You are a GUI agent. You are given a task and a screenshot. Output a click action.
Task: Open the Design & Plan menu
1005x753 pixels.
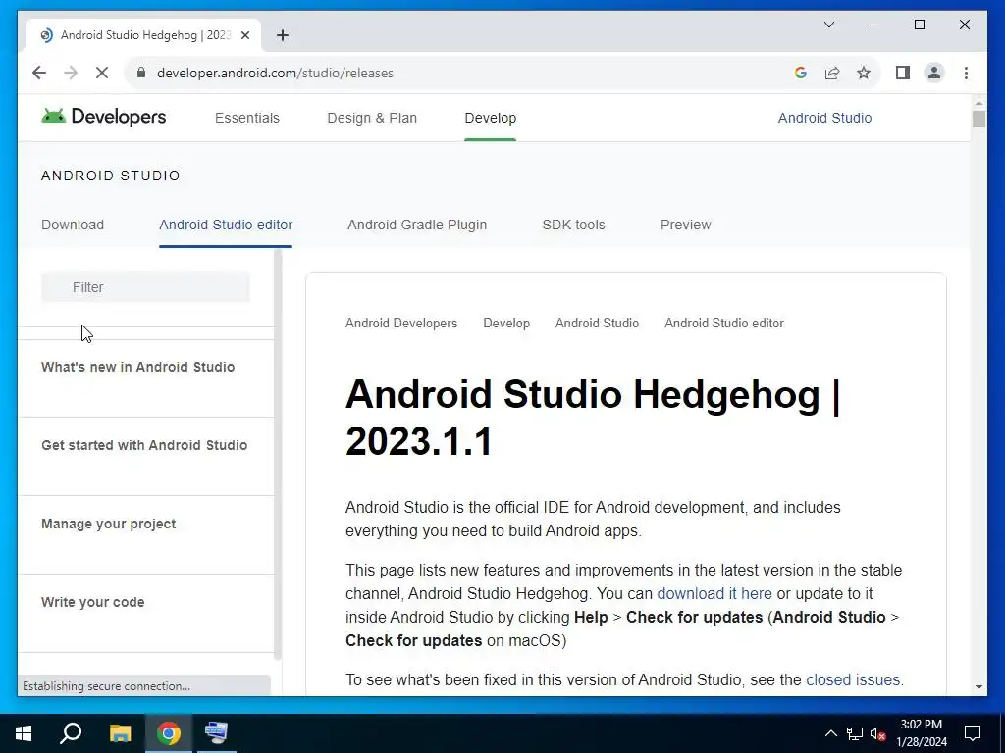click(x=372, y=118)
